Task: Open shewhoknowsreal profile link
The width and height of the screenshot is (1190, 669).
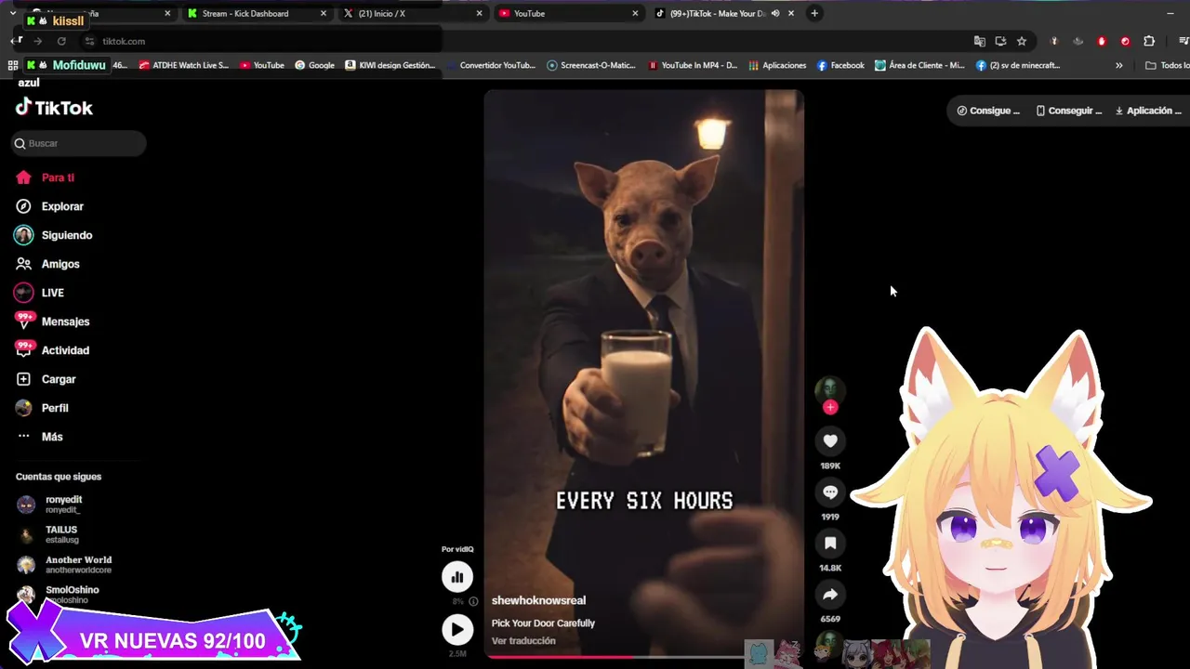Action: point(538,601)
